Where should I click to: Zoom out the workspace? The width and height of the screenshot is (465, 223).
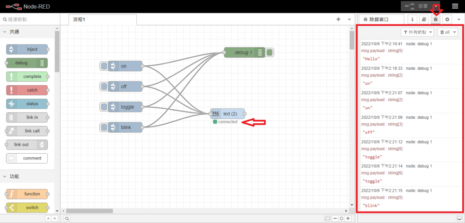click(335, 218)
